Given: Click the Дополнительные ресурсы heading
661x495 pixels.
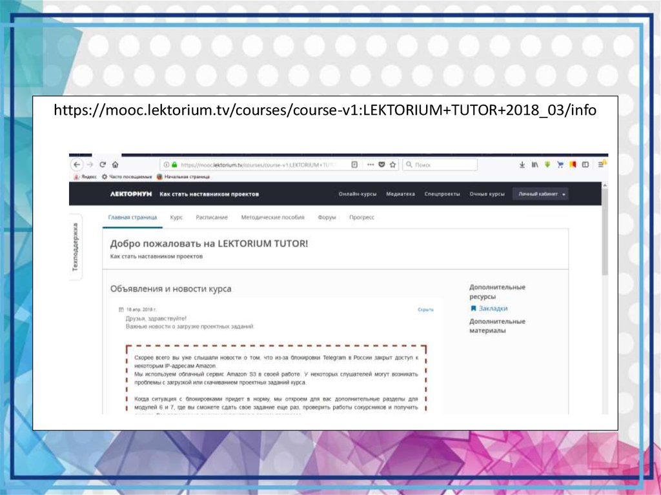Looking at the screenshot, I should (x=498, y=292).
